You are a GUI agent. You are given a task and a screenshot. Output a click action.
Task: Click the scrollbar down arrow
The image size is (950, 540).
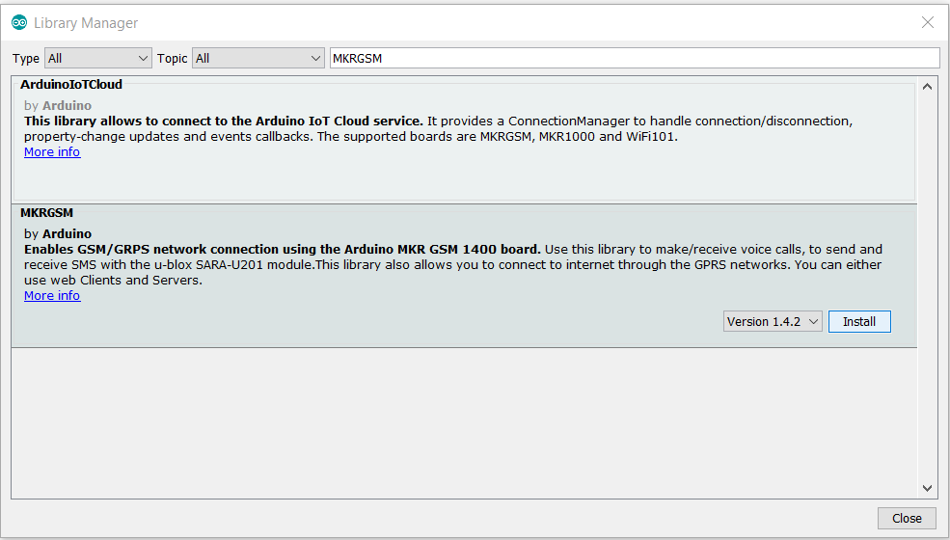[x=928, y=488]
